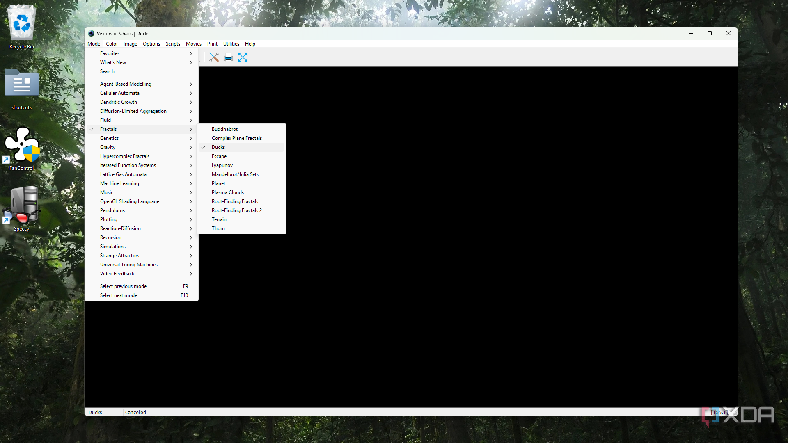Viewport: 788px width, 443px height.
Task: Select Plasma Clouds mode
Action: click(241, 192)
